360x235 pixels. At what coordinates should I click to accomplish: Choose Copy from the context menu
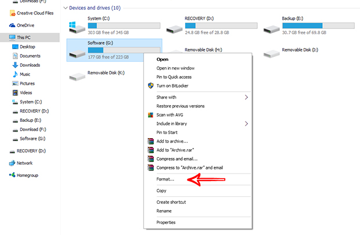point(161,191)
